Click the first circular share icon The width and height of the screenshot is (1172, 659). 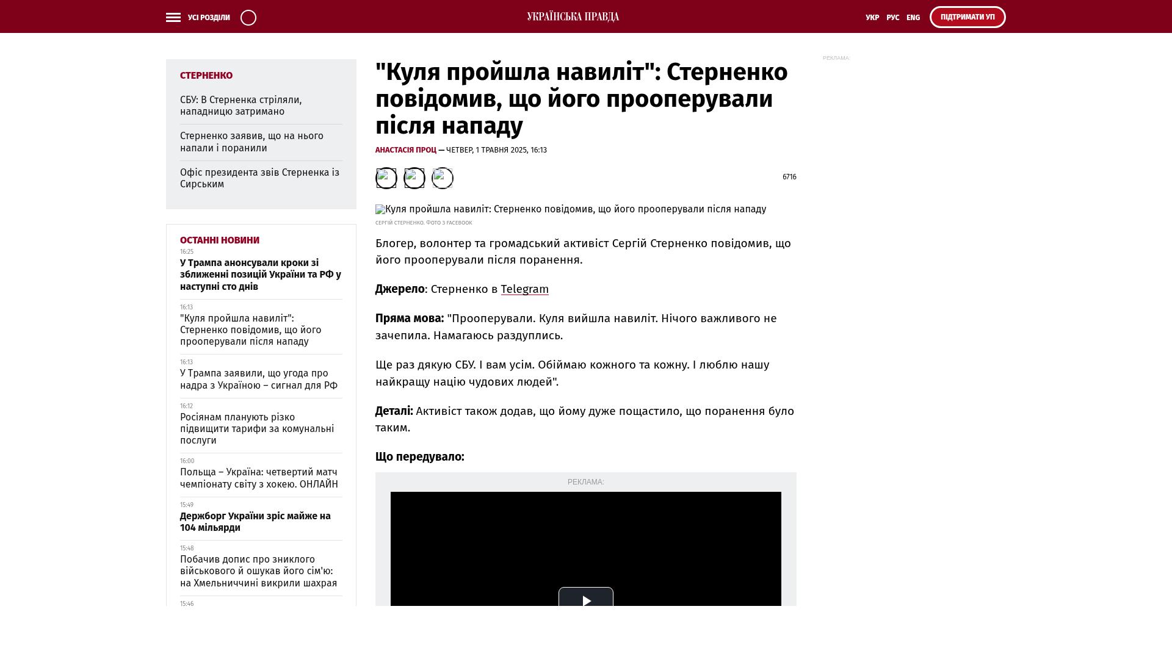(386, 178)
